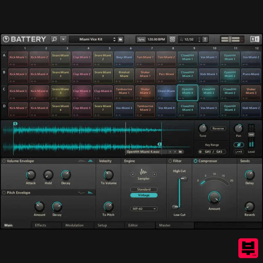Screen dimensions: 263x263
Task: Click the metronome icon next to BPM display
Action: click(172, 39)
